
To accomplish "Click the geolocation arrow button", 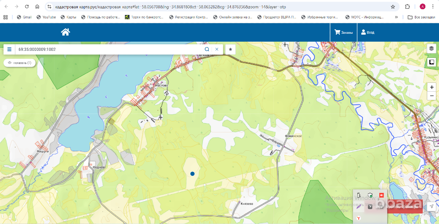I will pos(432,206).
